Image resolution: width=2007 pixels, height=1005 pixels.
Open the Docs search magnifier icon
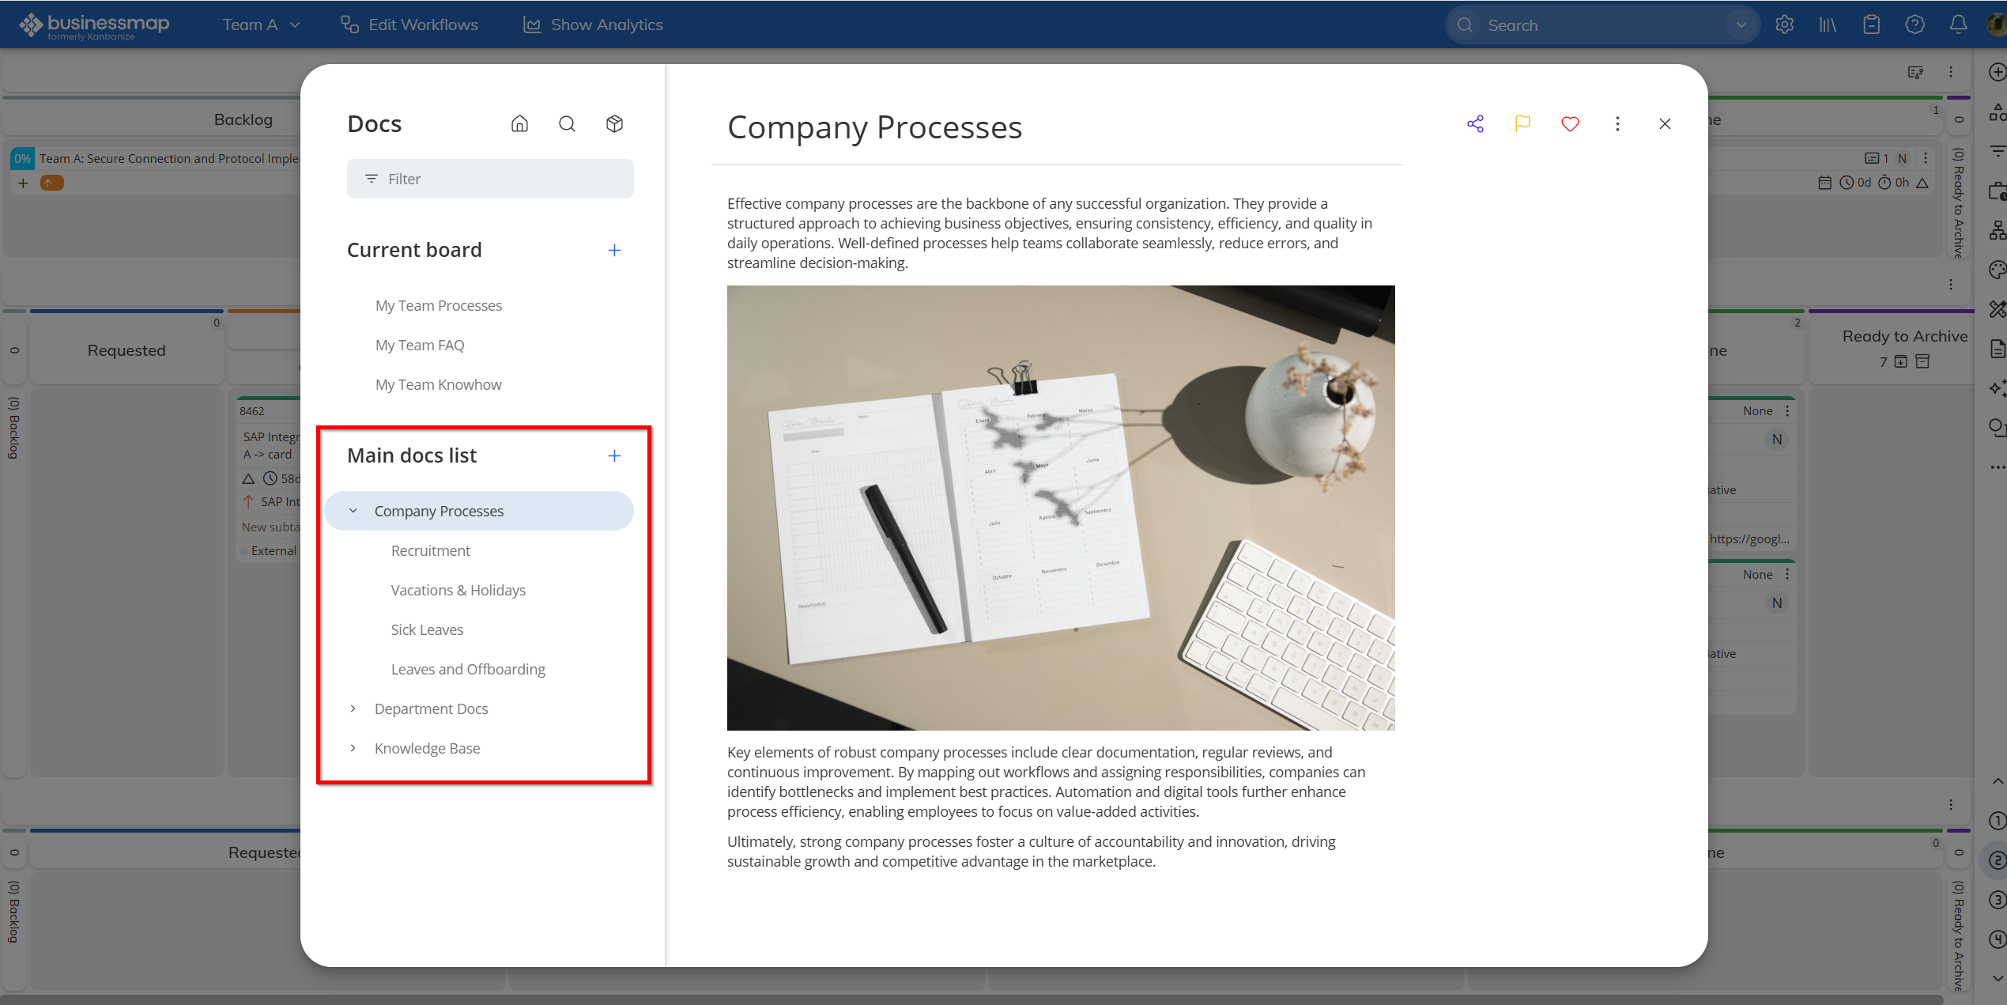coord(567,123)
